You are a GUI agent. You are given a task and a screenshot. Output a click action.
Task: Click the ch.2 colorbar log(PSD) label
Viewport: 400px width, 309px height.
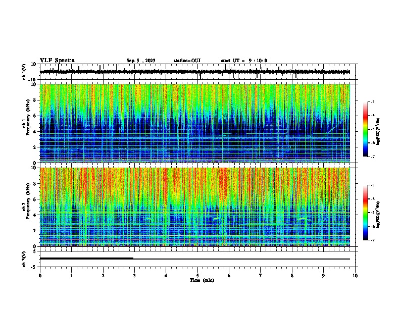coord(378,215)
